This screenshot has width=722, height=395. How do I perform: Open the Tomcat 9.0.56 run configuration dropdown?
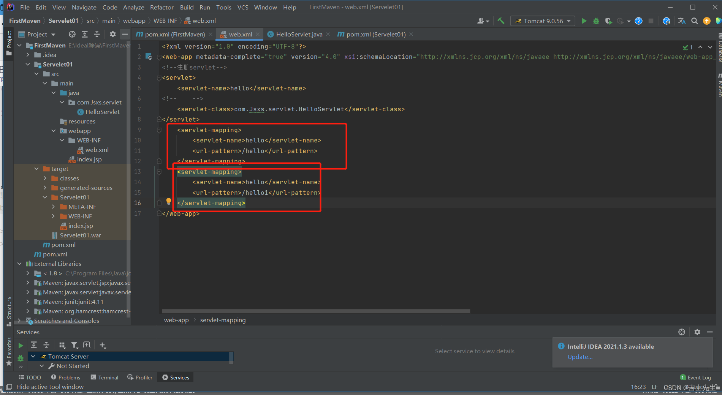[543, 21]
